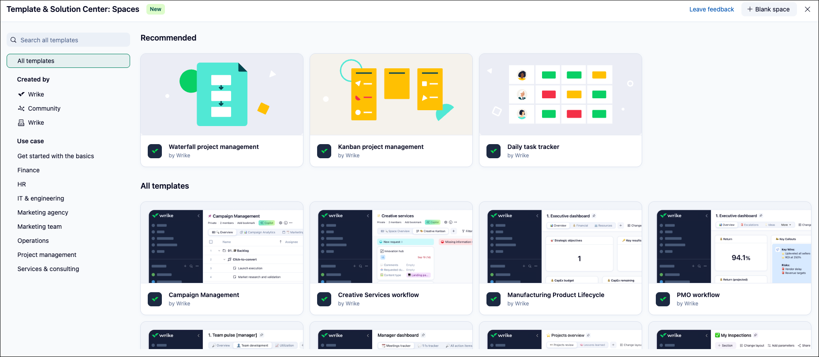
Task: Open the PMO workflow screenshot thumbnail
Action: click(730, 242)
